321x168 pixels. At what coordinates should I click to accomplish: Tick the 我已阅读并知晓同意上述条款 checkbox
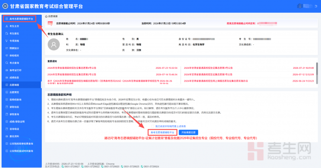[x=152, y=126]
